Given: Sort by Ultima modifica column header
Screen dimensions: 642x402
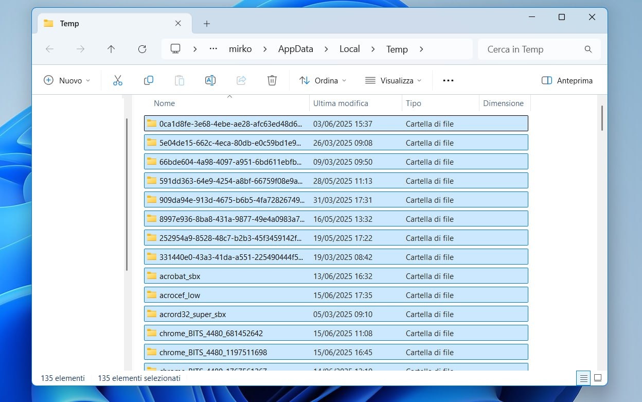Looking at the screenshot, I should coord(341,103).
